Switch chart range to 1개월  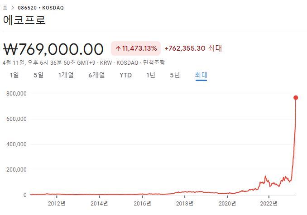point(66,75)
